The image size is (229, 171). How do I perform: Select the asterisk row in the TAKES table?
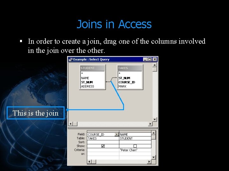click(x=130, y=73)
